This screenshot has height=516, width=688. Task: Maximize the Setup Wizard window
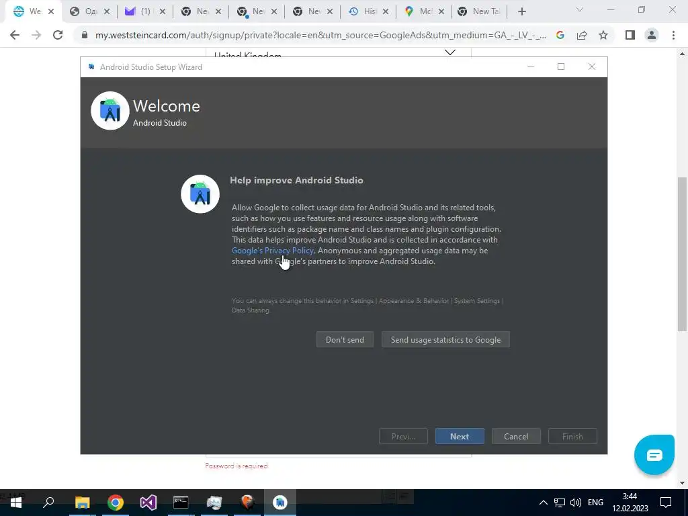[x=561, y=67]
